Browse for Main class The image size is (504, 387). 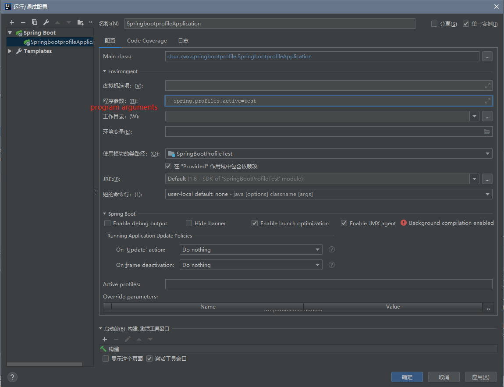click(x=487, y=56)
